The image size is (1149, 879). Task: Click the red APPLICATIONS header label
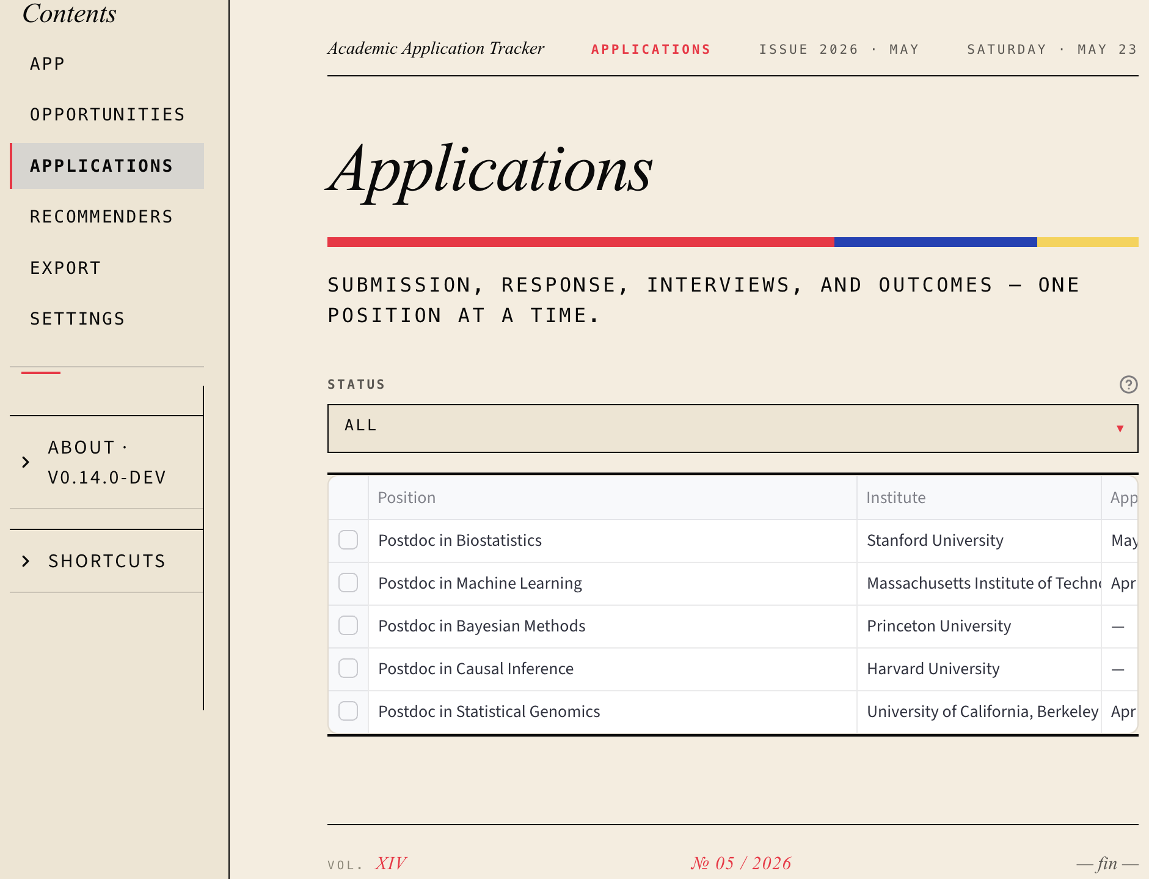(x=651, y=50)
